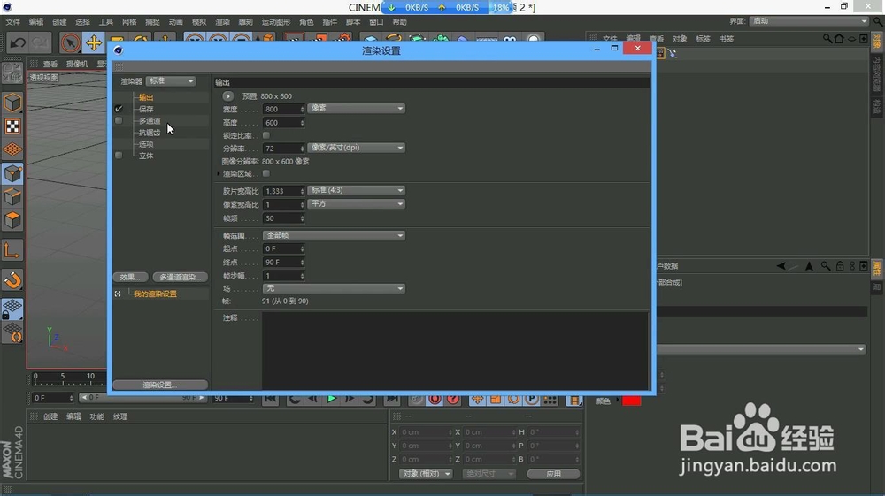The image size is (885, 496).
Task: Switch to edges mode cube icon
Action: click(x=12, y=196)
